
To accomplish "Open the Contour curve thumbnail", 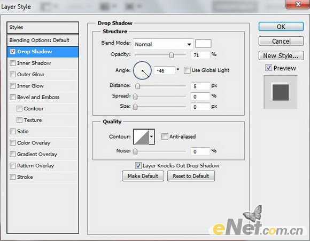I will pyautogui.click(x=142, y=136).
